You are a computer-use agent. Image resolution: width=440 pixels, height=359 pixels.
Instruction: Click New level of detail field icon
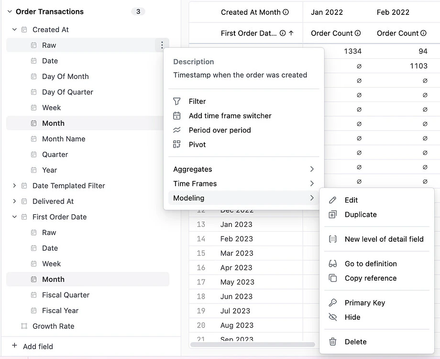332,239
